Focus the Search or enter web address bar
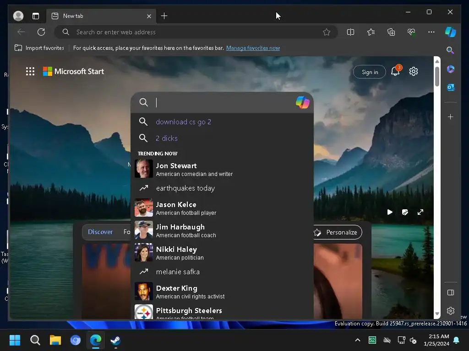The image size is (469, 351). pyautogui.click(x=196, y=32)
